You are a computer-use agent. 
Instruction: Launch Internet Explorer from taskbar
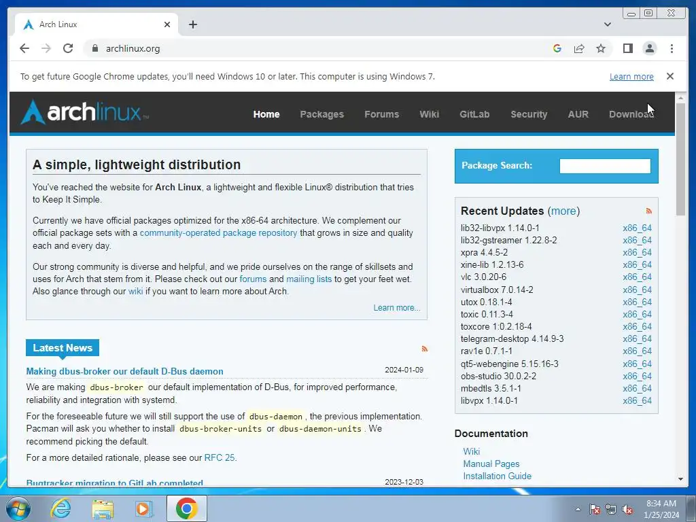[60, 508]
